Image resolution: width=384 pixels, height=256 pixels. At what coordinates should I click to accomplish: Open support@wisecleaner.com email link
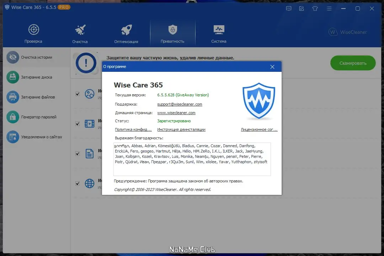[180, 104]
